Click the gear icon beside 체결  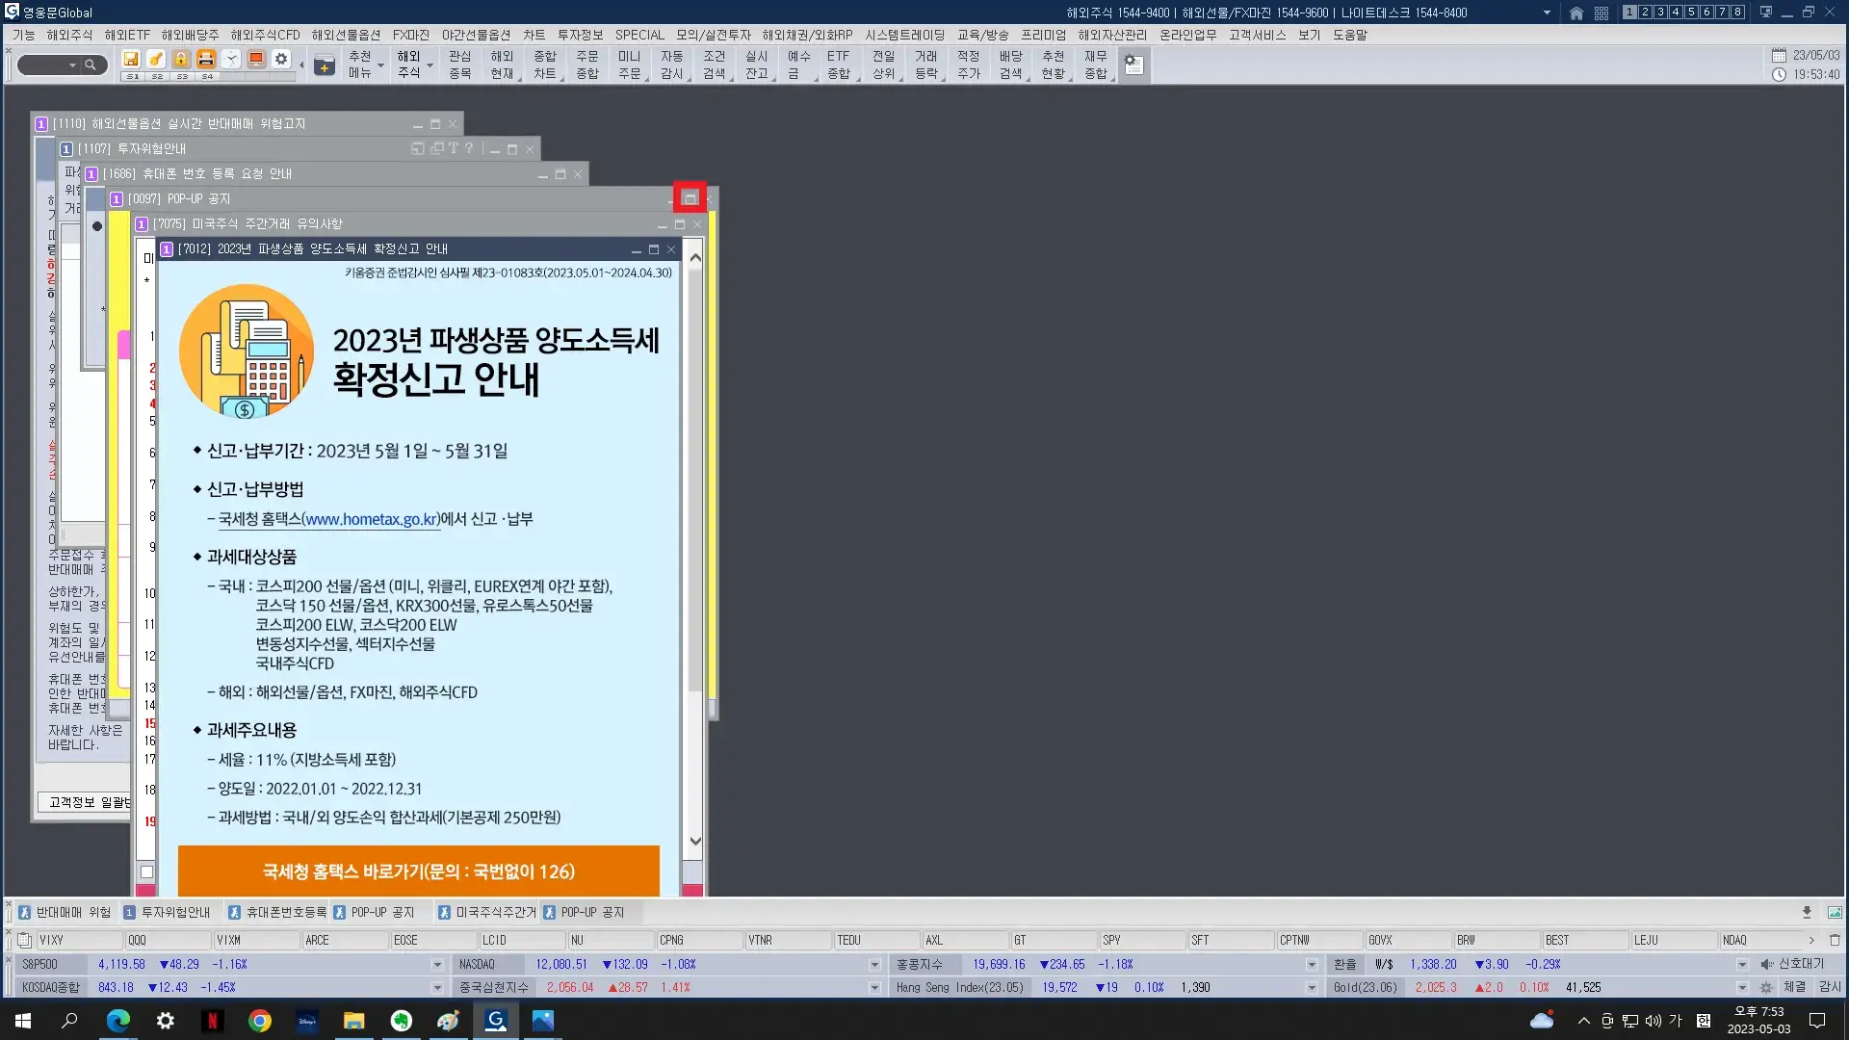pos(1766,987)
